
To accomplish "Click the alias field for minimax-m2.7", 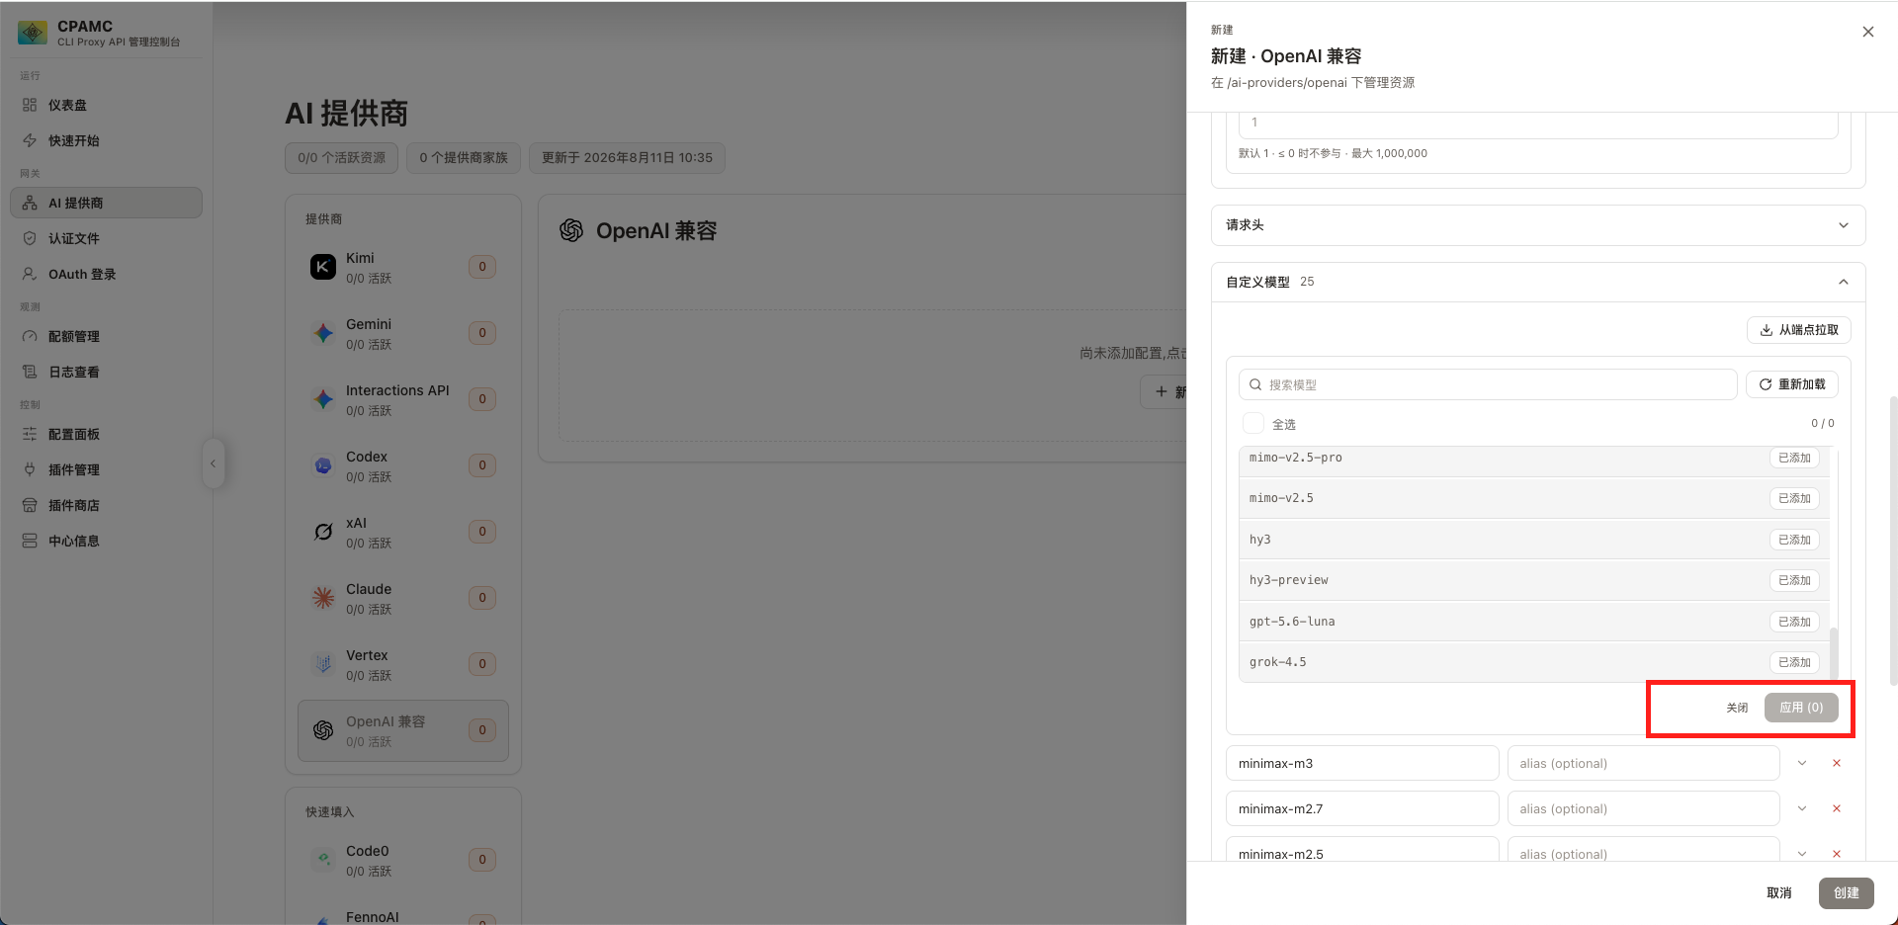I will coord(1643,808).
